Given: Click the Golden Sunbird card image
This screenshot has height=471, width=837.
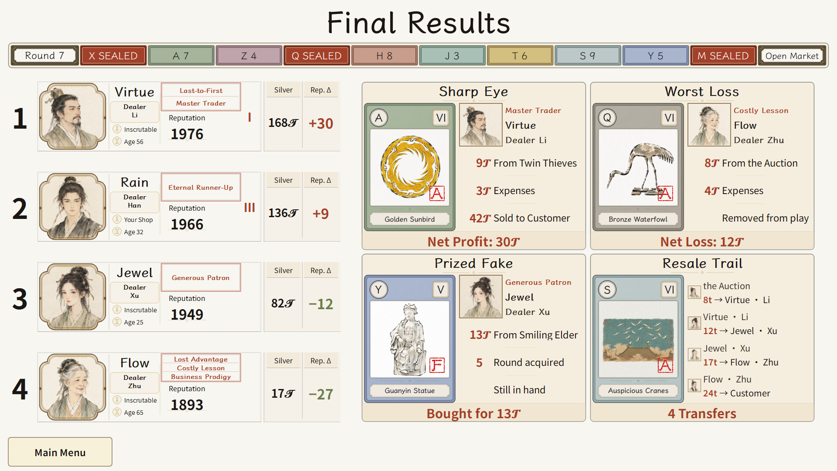Looking at the screenshot, I should coord(409,167).
